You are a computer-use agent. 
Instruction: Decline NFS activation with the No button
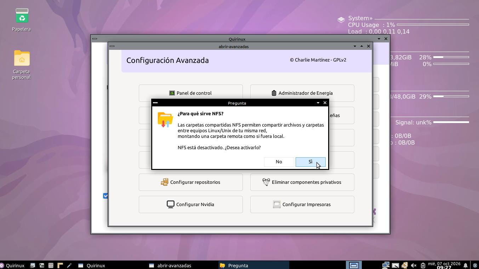[x=279, y=162]
